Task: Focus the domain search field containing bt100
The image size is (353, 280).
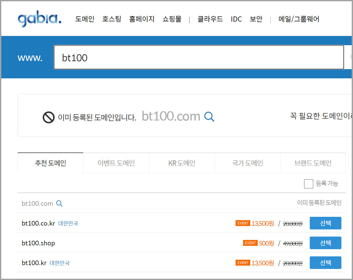Action: [199, 57]
